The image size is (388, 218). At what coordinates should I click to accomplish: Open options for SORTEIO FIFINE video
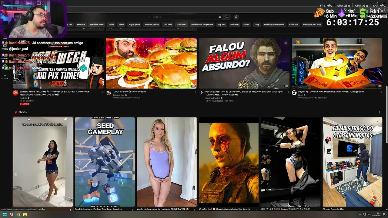click(x=102, y=92)
